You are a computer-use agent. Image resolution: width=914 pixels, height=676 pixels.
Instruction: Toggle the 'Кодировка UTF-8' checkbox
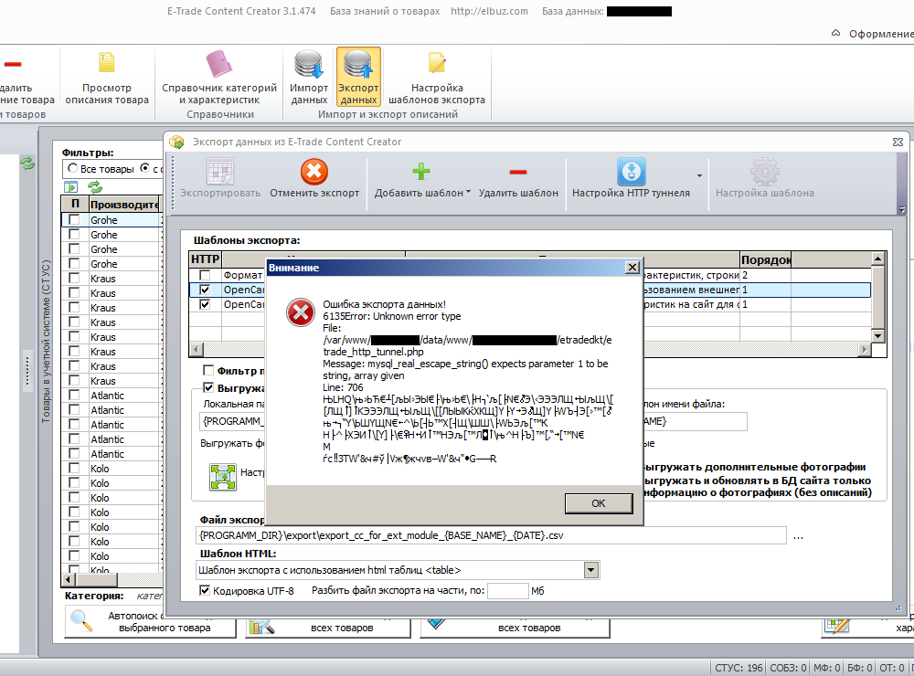[205, 590]
